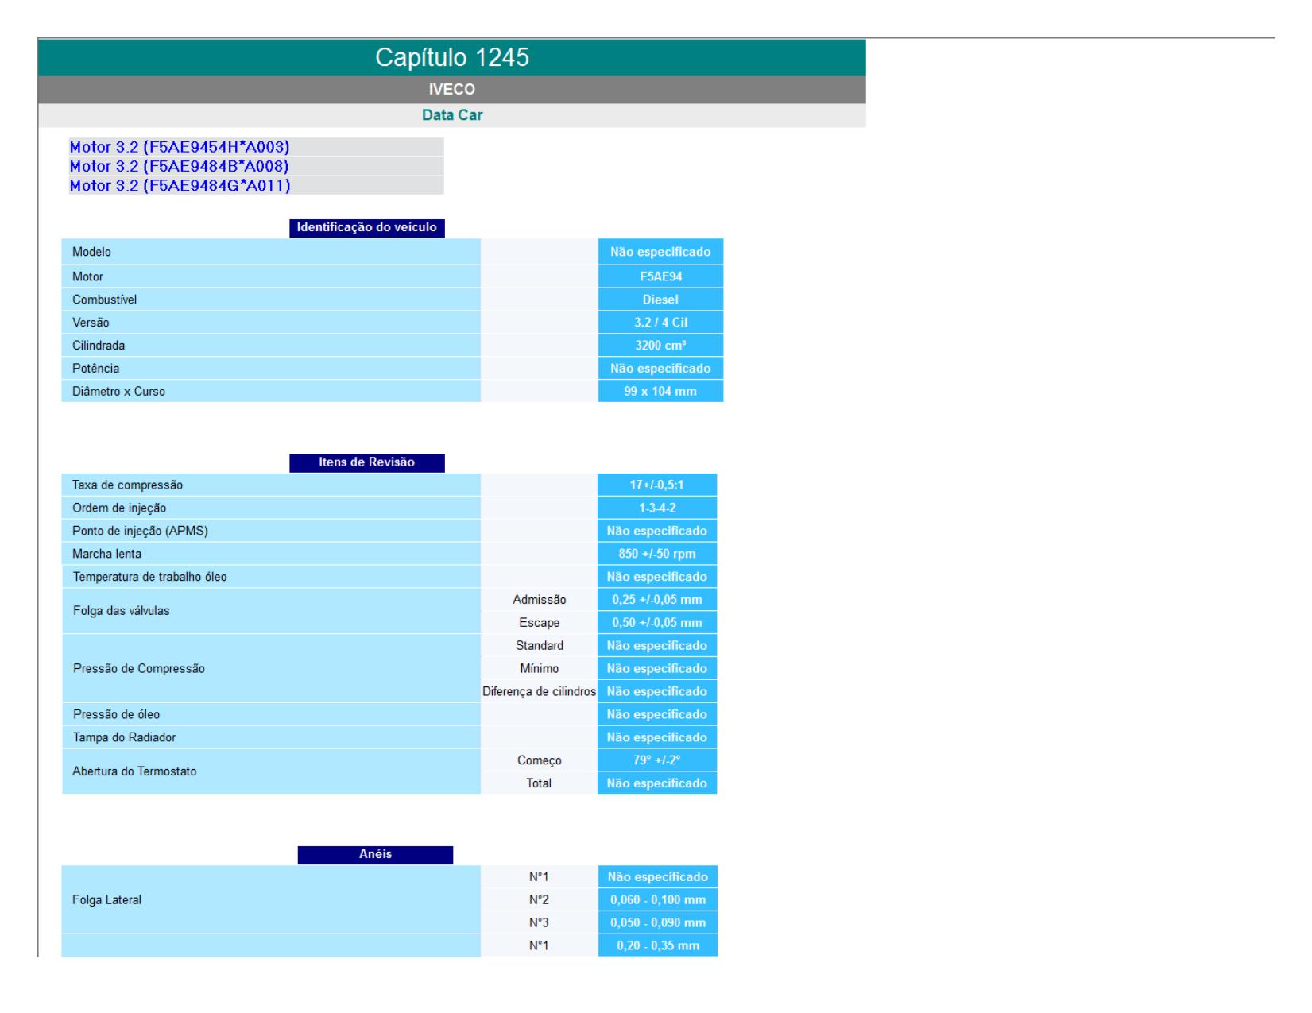Click the 'Taxa de compressão' row label

(x=127, y=485)
